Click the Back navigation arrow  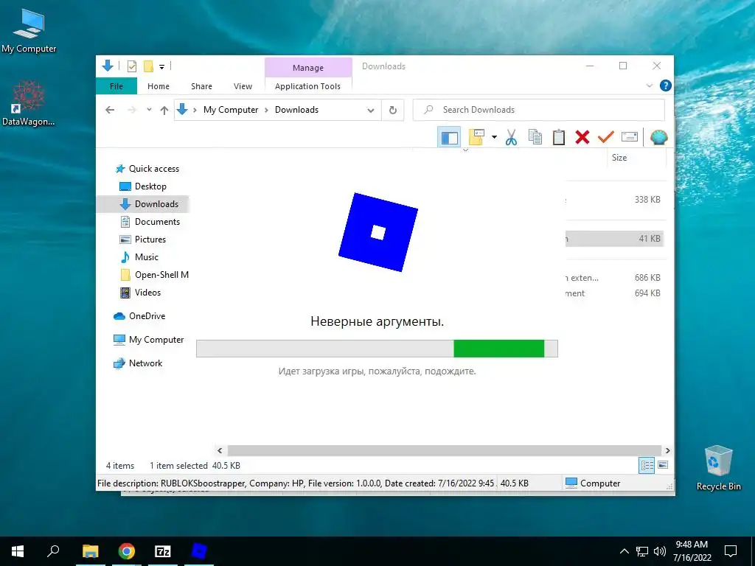111,110
